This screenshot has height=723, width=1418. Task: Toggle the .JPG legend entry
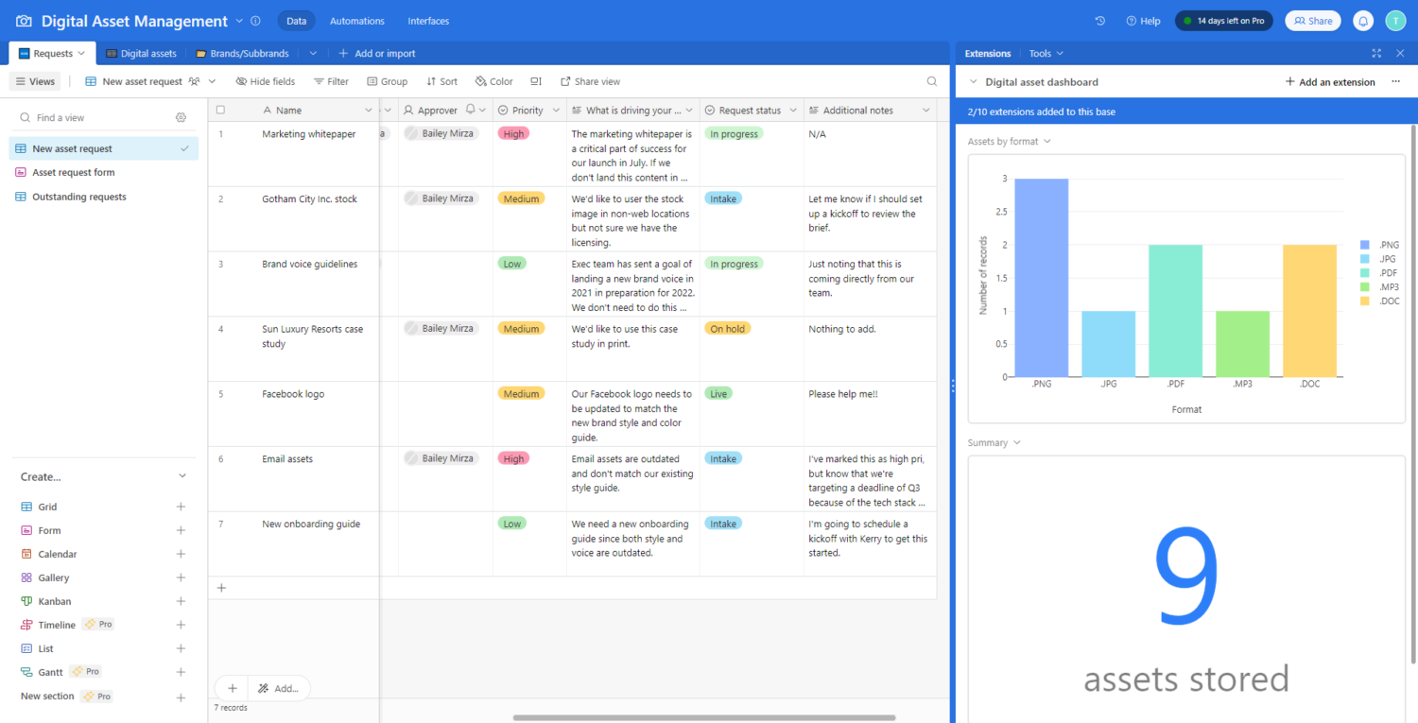coord(1378,259)
